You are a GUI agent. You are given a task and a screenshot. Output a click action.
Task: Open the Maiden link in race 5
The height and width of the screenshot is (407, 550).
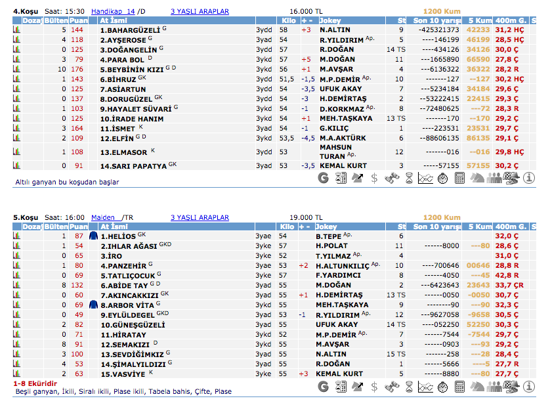click(x=102, y=217)
